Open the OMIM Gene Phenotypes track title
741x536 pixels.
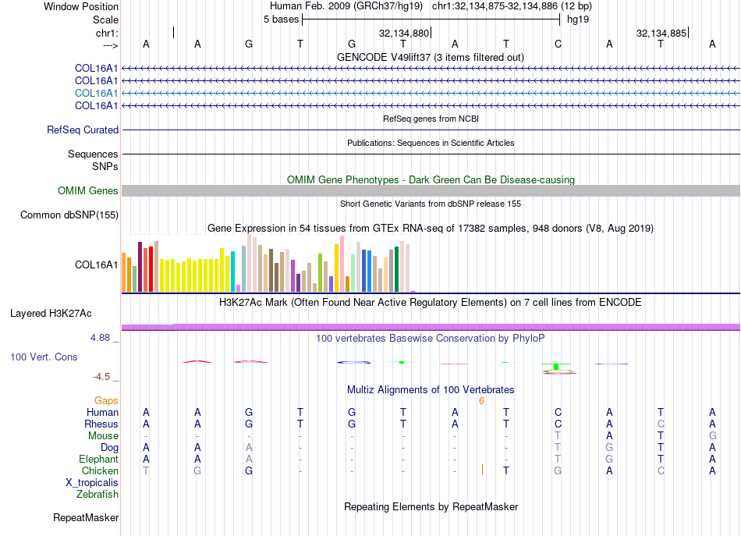[x=431, y=179]
